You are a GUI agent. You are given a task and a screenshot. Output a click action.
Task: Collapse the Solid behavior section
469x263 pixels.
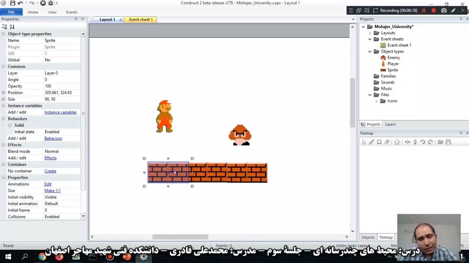coord(10,125)
